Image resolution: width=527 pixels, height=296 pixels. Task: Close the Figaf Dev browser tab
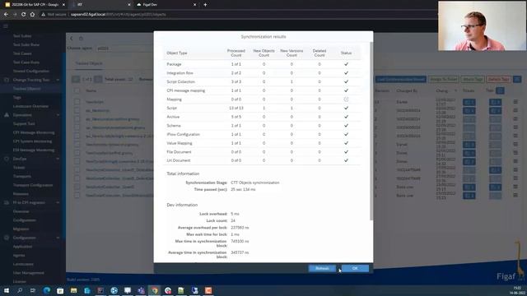(194, 5)
